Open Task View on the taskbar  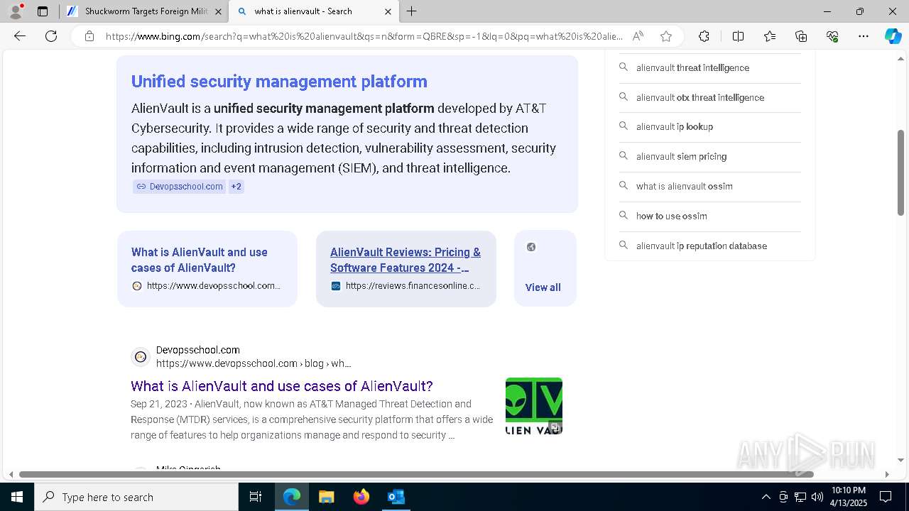tap(256, 497)
